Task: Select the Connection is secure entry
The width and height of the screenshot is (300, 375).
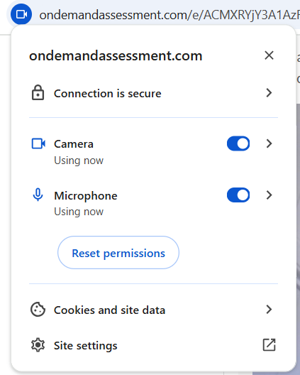Action: [153, 93]
